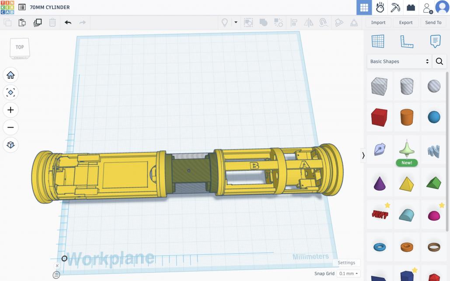Click the TOP face of view cube

[x=20, y=47]
